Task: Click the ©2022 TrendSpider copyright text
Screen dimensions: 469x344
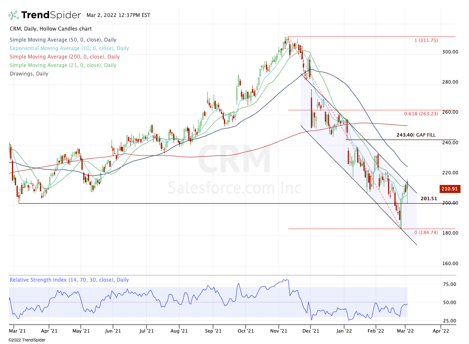Action: tap(27, 340)
